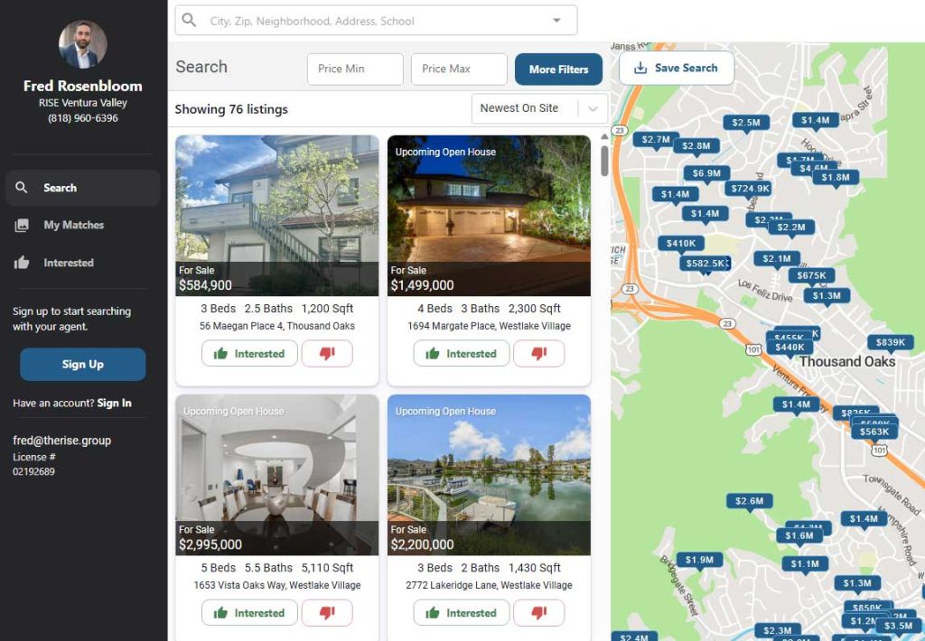Dislike the 56 Maegan Place listing
Screen dimensions: 925x641
click(327, 353)
